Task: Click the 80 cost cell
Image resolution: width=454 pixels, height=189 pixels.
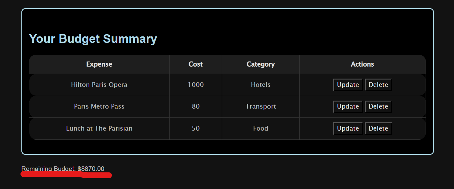Action: pos(196,106)
